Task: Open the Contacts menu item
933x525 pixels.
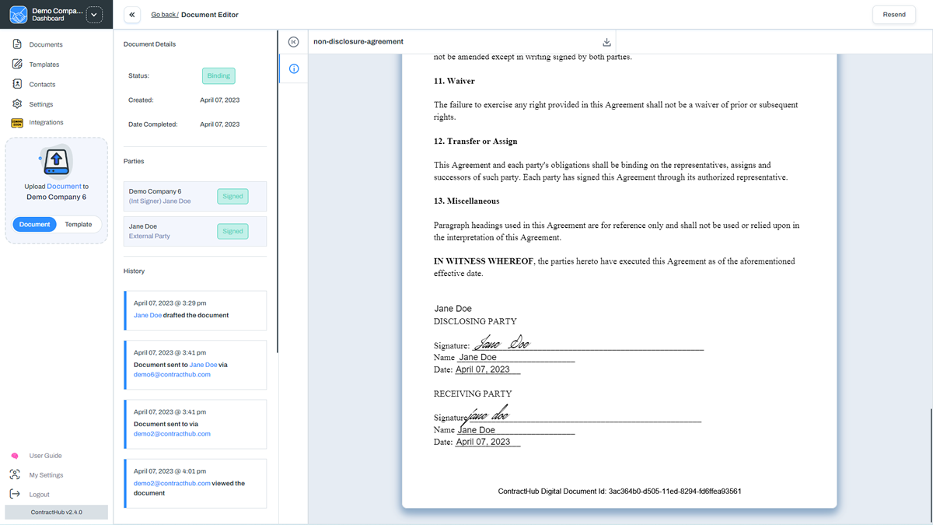Action: tap(43, 84)
